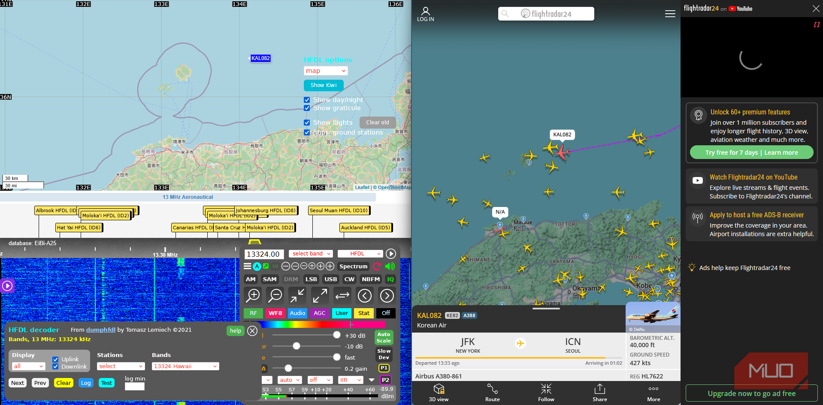Open the Flightradar24 hamburger menu
The image size is (823, 405).
click(x=670, y=14)
